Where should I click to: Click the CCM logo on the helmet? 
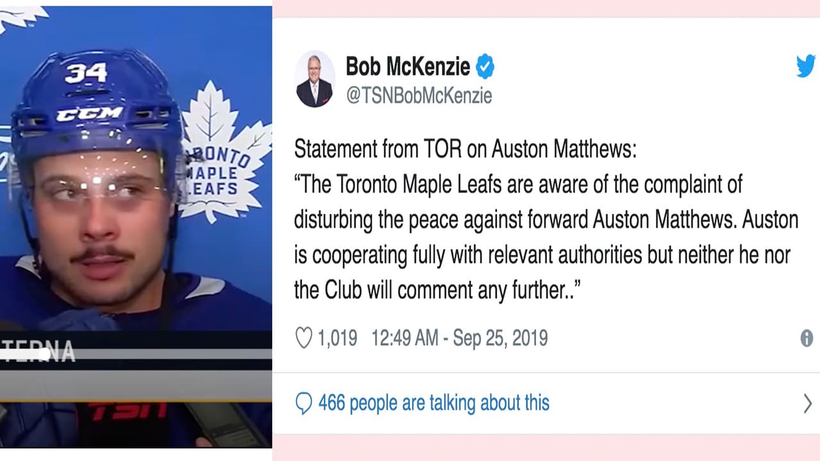tap(89, 115)
